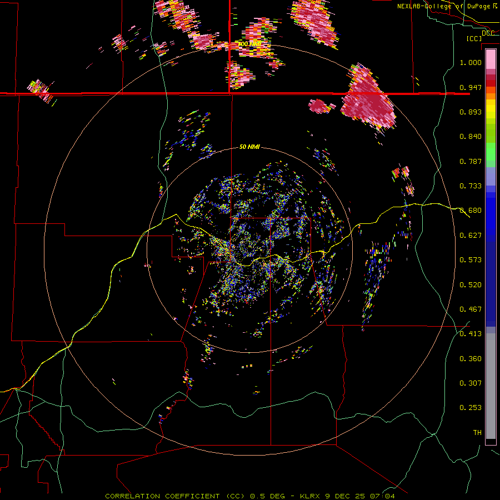Image resolution: width=500 pixels, height=500 pixels.
Task: Select the 0.413 scale value label
Action: tap(471, 334)
